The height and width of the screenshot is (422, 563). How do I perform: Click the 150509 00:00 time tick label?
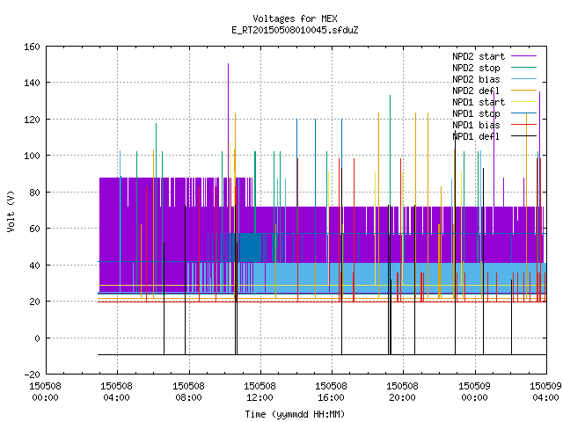pos(475,392)
